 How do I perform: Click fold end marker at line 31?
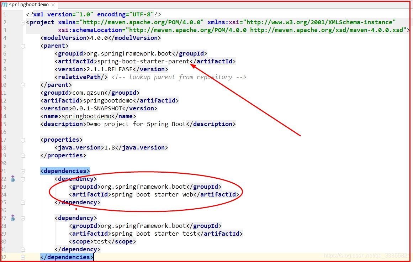coord(23,249)
